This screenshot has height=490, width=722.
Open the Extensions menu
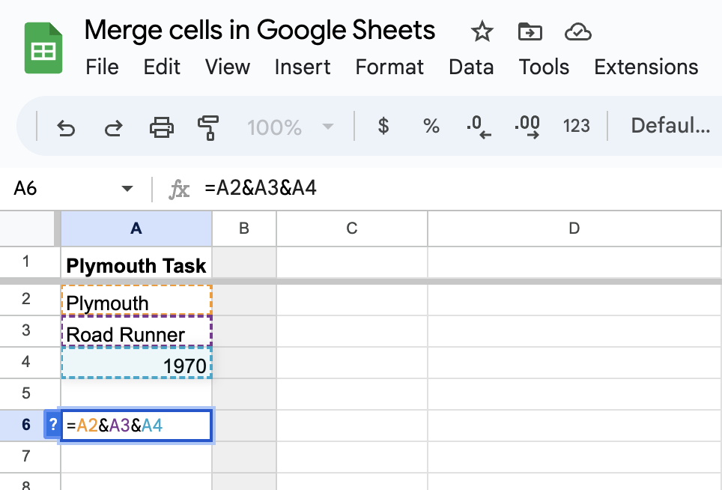click(646, 67)
